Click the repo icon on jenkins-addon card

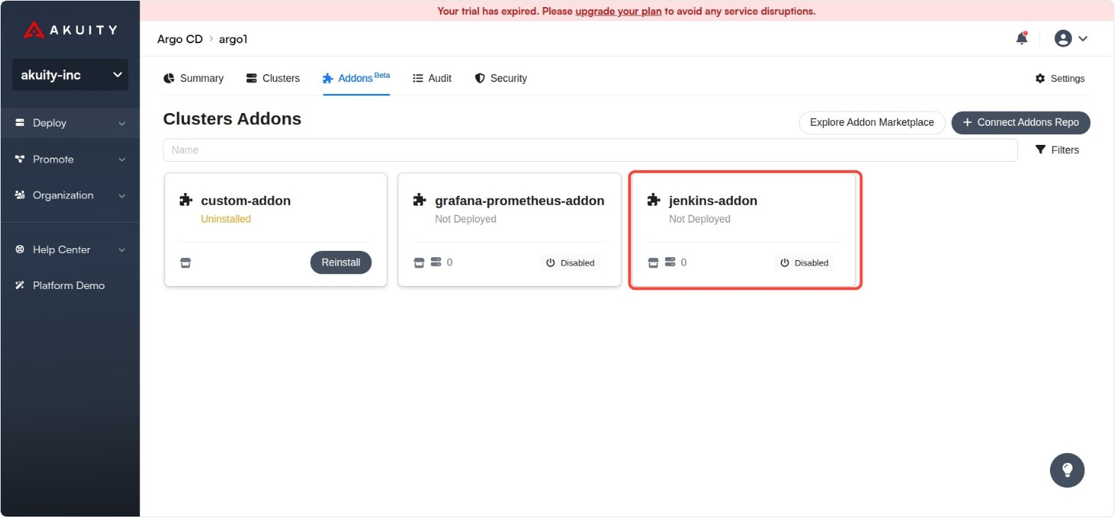pyautogui.click(x=653, y=263)
